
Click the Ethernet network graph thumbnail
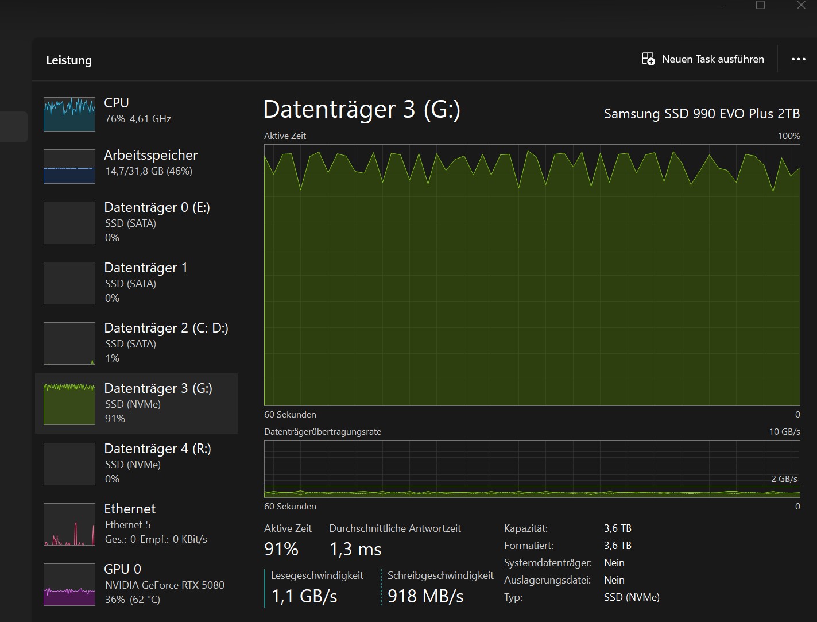(x=69, y=524)
